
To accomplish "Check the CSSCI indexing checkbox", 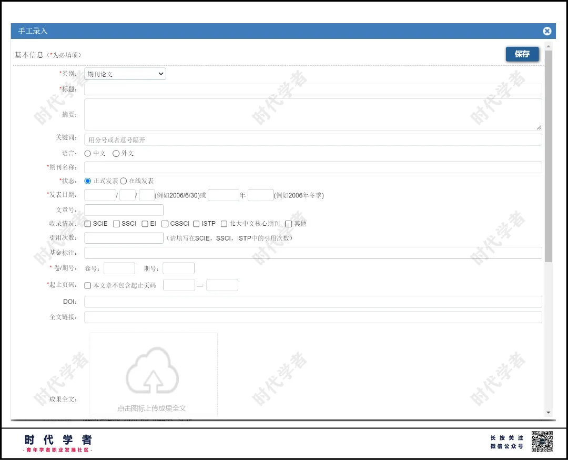I will [165, 224].
